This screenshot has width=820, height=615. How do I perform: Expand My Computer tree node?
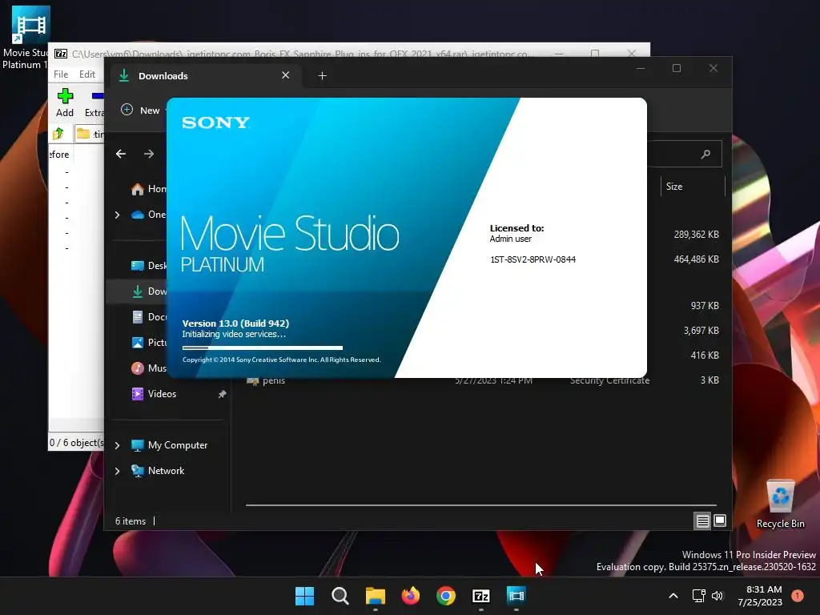[117, 445]
